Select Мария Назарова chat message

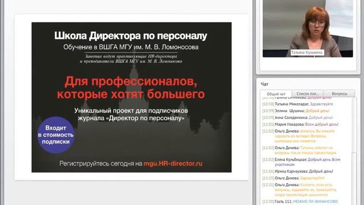pos(300,124)
